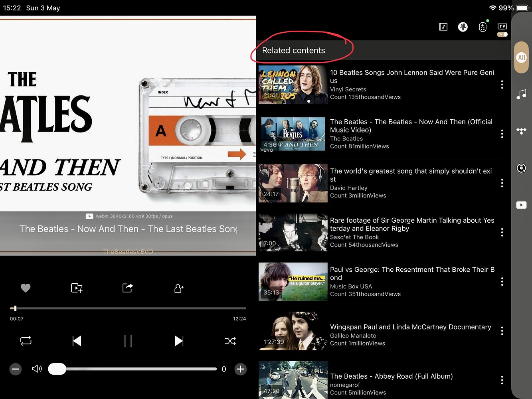Open options for 'The world's greatest song' video
Viewport: 532px width, 399px height.
pos(502,183)
